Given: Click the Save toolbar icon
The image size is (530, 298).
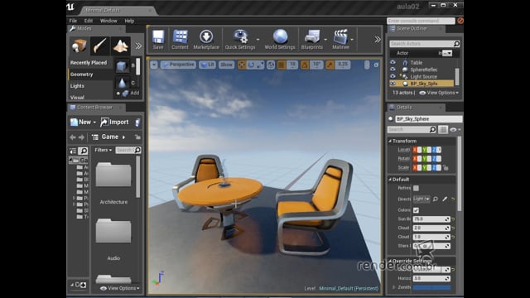Looking at the screenshot, I should pyautogui.click(x=158, y=39).
